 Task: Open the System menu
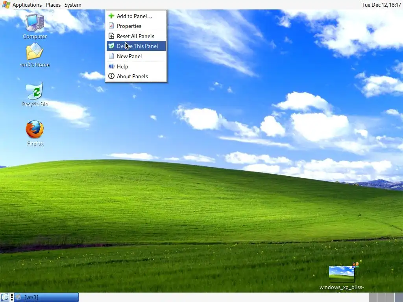73,5
